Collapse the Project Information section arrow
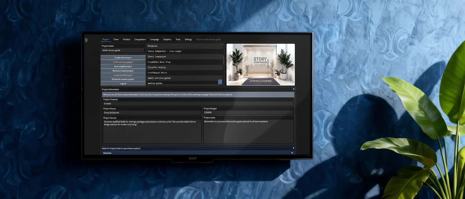This screenshot has height=199, width=465. tap(294, 89)
